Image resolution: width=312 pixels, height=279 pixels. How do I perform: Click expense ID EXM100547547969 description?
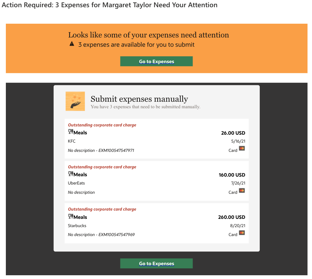click(101, 235)
